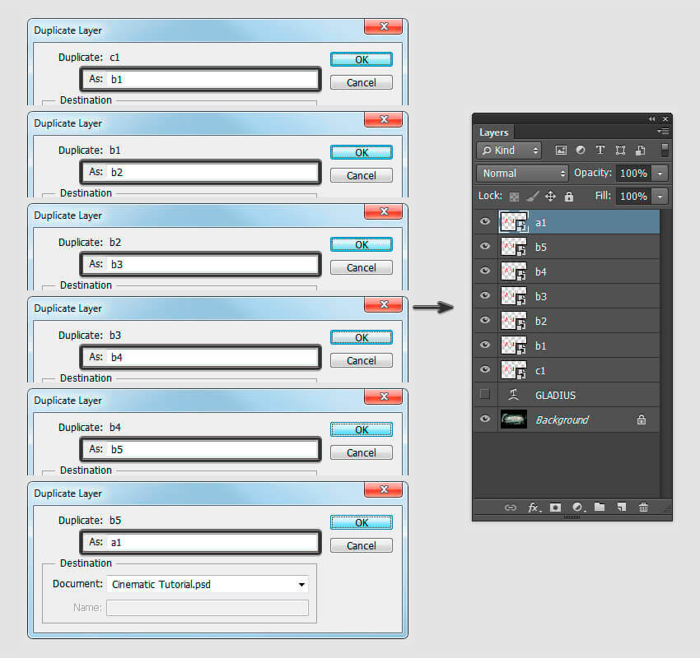Select the b5 layer row
The width and height of the screenshot is (700, 658).
click(x=567, y=247)
